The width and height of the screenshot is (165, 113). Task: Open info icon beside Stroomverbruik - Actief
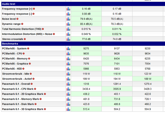[34, 79]
